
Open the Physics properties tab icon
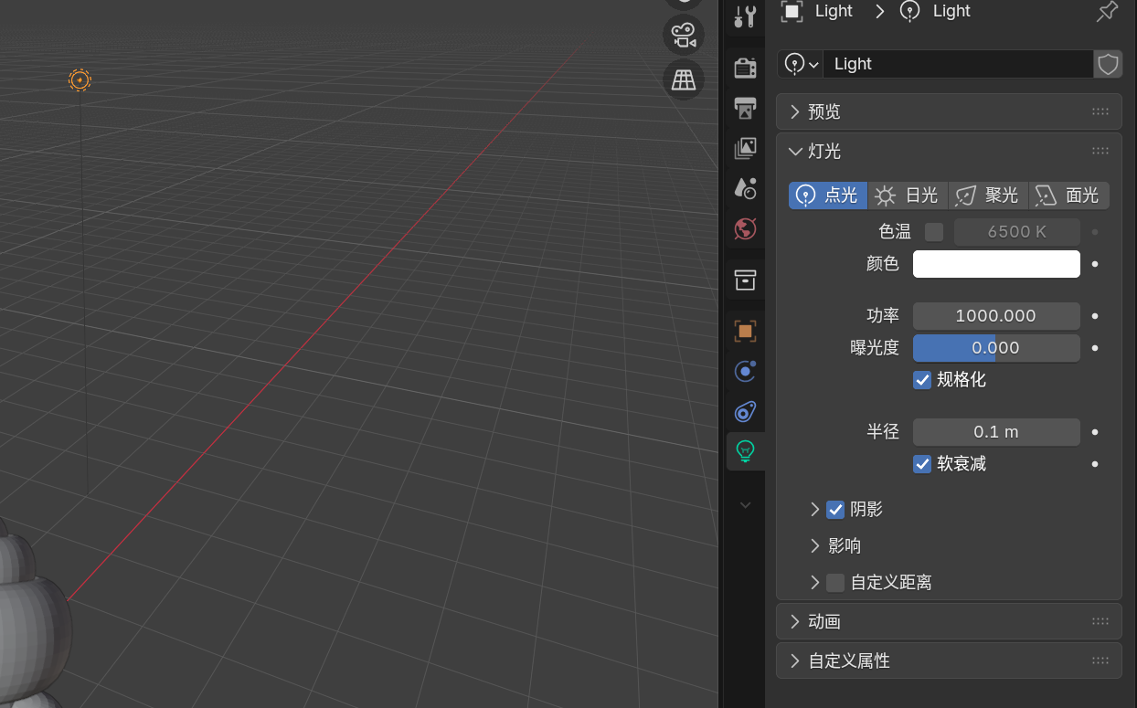coord(746,372)
